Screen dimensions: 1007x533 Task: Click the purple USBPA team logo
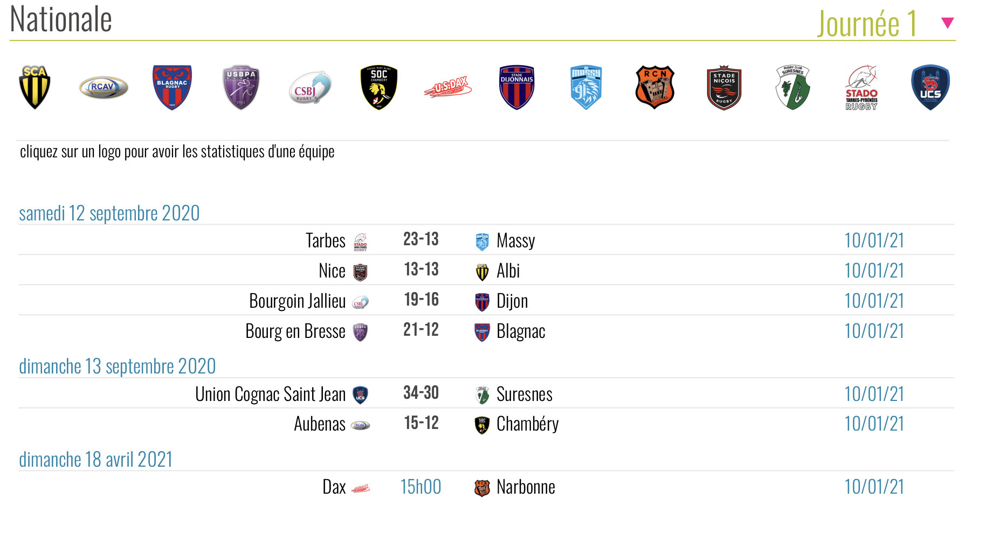pos(241,87)
